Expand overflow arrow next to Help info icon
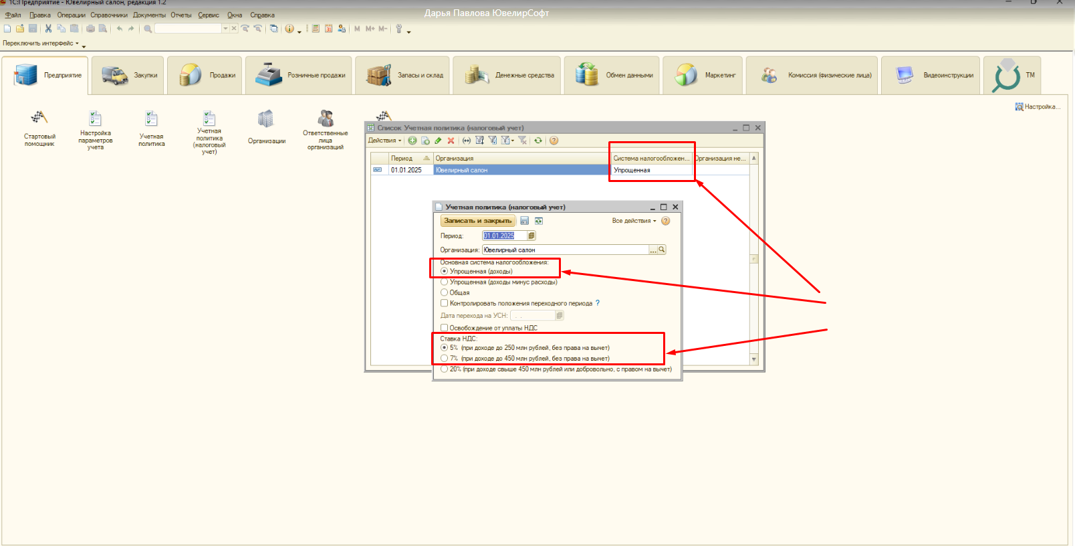1075x546 pixels. pyautogui.click(x=299, y=31)
